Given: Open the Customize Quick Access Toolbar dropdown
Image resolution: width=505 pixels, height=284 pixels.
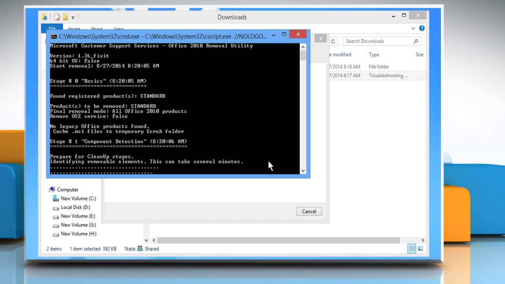Looking at the screenshot, I should click(x=73, y=17).
